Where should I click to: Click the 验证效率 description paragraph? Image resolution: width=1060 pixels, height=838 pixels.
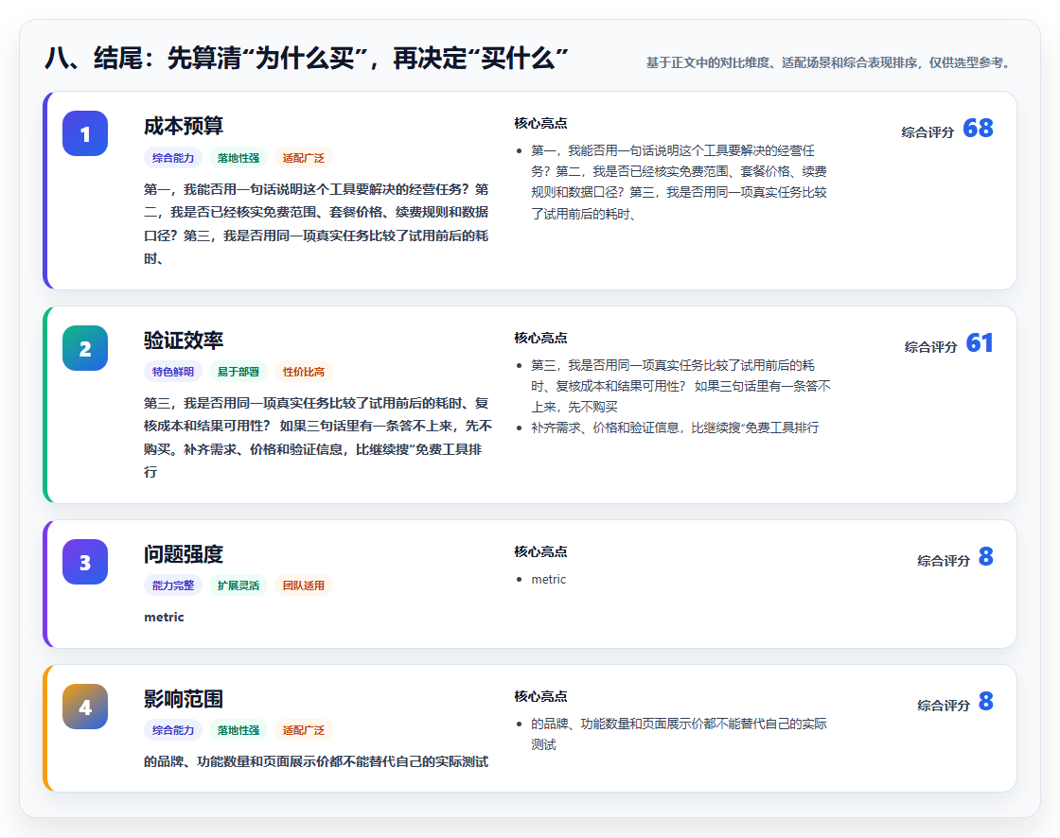(x=317, y=437)
